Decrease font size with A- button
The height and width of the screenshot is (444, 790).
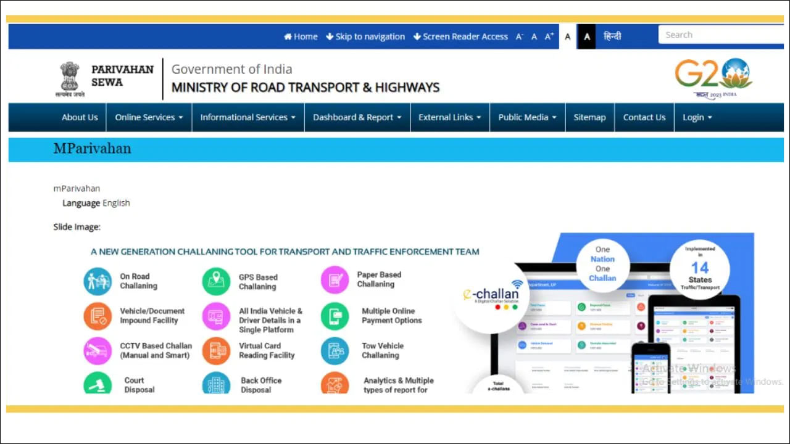click(x=520, y=36)
